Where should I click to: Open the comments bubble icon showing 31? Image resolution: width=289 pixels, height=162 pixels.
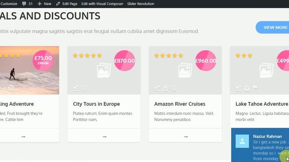pos(24,4)
